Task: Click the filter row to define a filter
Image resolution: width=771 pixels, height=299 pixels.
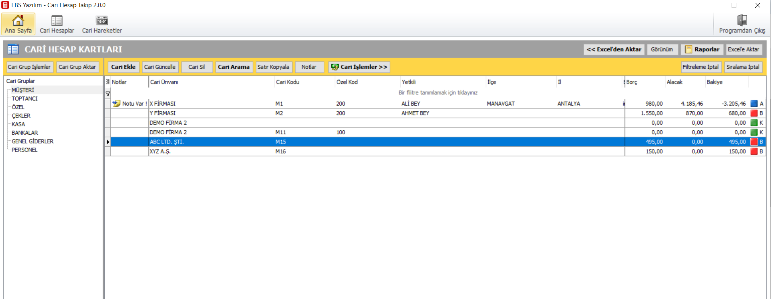Action: pos(438,93)
